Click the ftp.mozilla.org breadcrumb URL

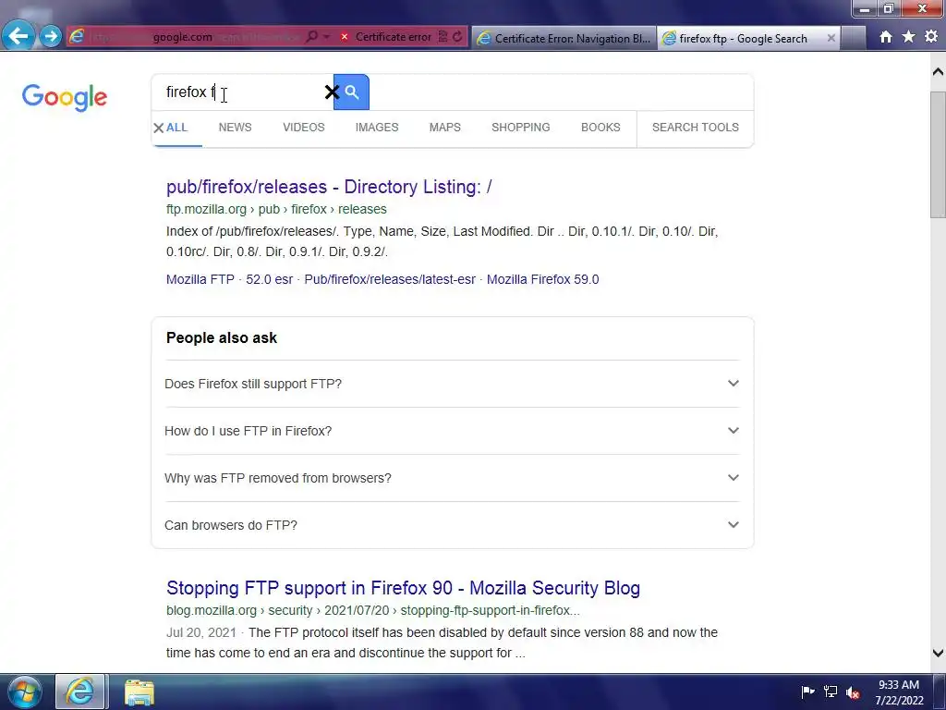(x=276, y=210)
